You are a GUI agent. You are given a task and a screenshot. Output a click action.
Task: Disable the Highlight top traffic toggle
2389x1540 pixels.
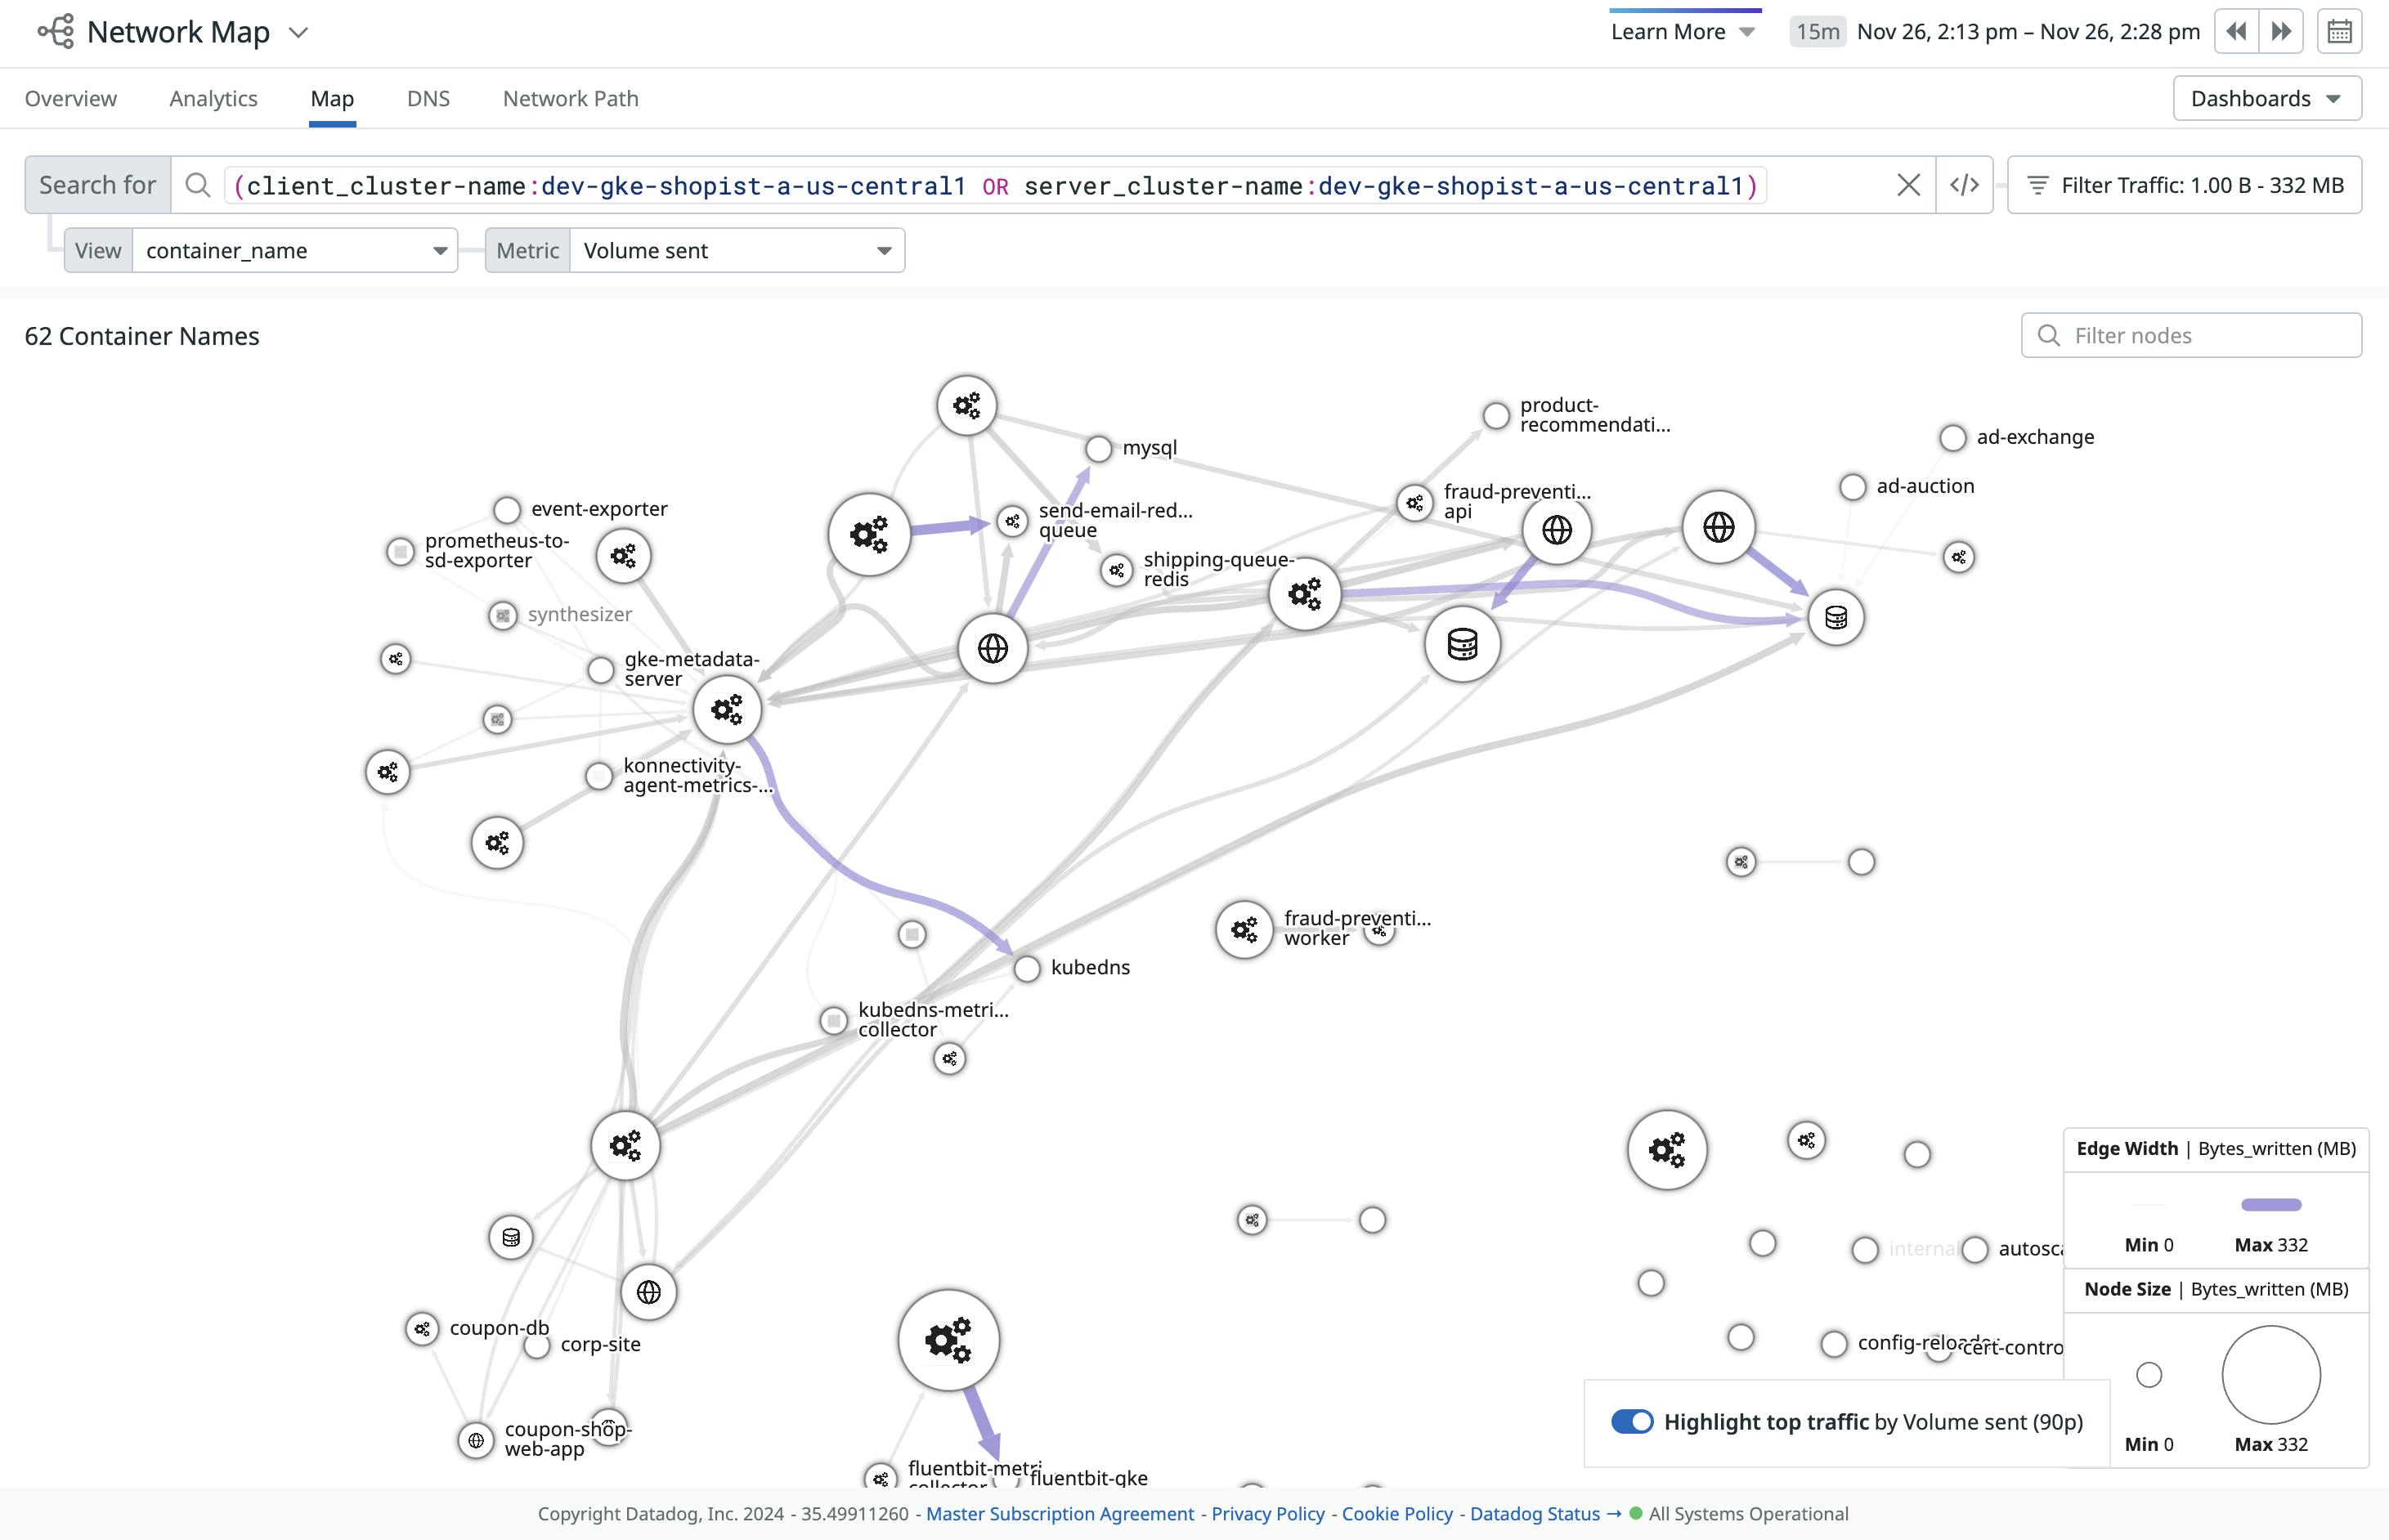[x=1632, y=1422]
